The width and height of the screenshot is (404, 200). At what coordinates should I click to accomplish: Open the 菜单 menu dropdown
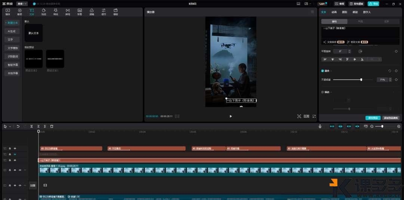coord(22,4)
